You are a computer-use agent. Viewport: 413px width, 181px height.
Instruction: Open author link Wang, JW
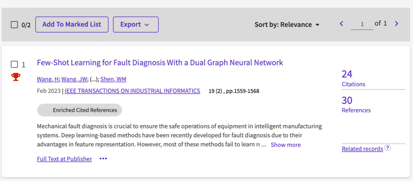pyautogui.click(x=74, y=79)
